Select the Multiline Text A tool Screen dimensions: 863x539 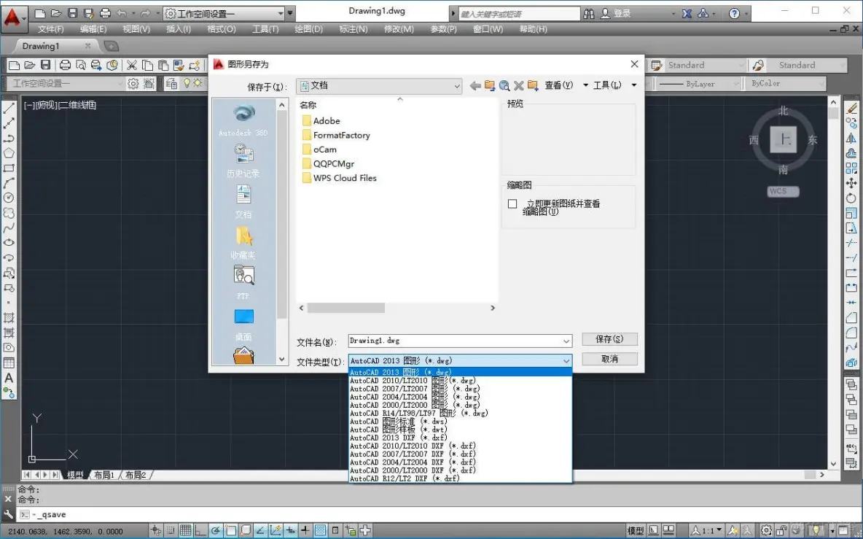(9, 378)
